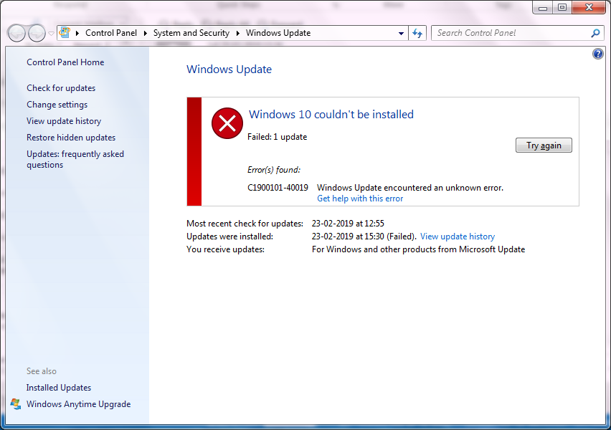Image resolution: width=611 pixels, height=430 pixels.
Task: Minimize the Windows Update window
Action: coord(543,7)
